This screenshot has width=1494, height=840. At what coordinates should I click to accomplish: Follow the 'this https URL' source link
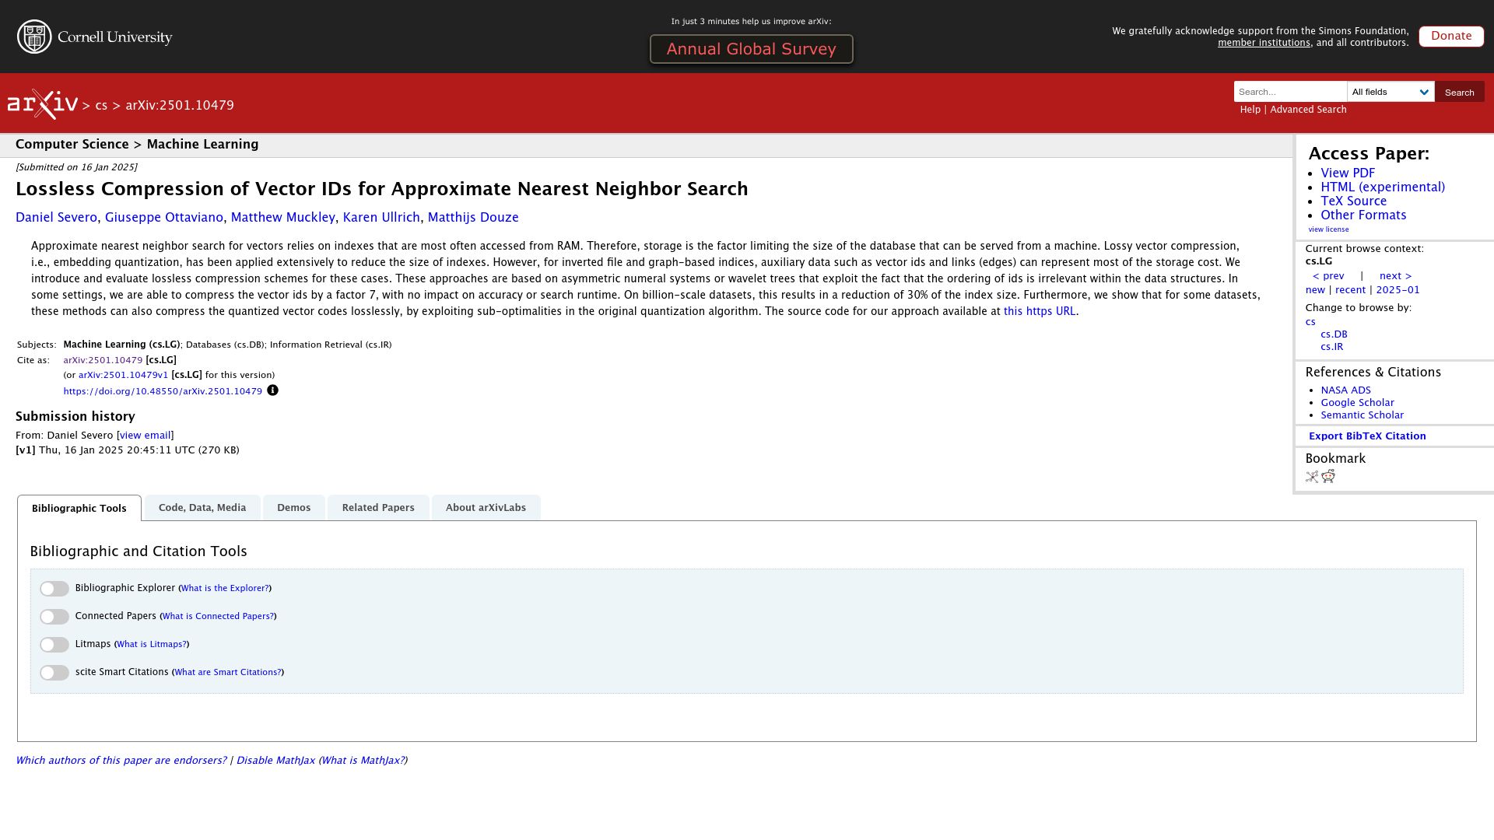point(1040,311)
